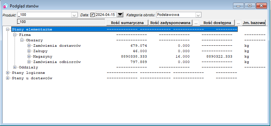Click the app icon in the title bar
Image resolution: width=271 pixels, height=126 pixels.
tap(5, 6)
